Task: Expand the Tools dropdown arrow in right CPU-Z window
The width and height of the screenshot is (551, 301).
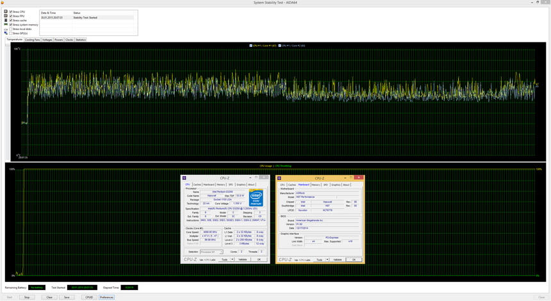Action: coord(327,259)
